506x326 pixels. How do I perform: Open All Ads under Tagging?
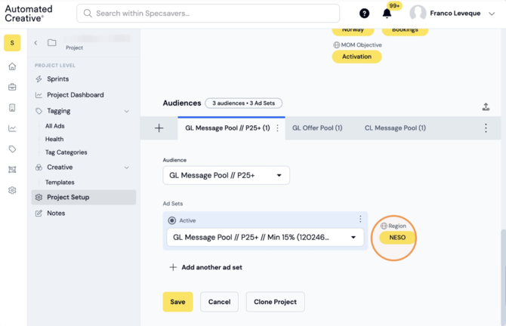click(x=55, y=126)
